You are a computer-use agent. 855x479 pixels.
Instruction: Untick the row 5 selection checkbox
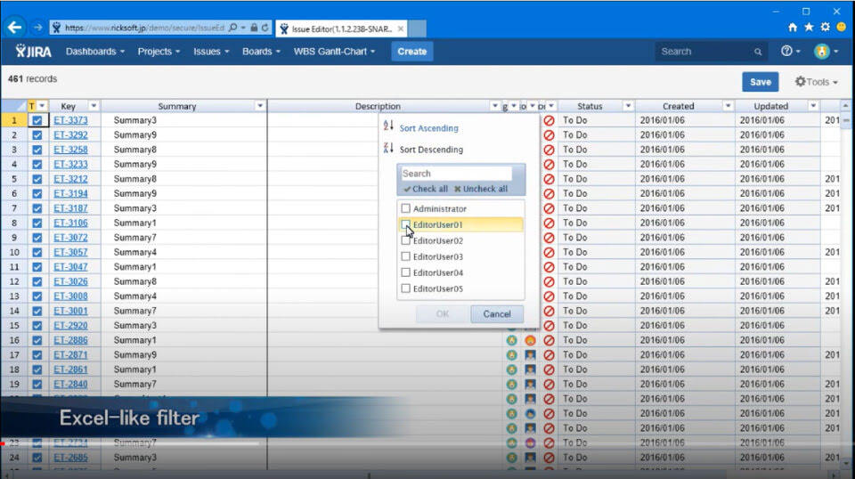(37, 179)
